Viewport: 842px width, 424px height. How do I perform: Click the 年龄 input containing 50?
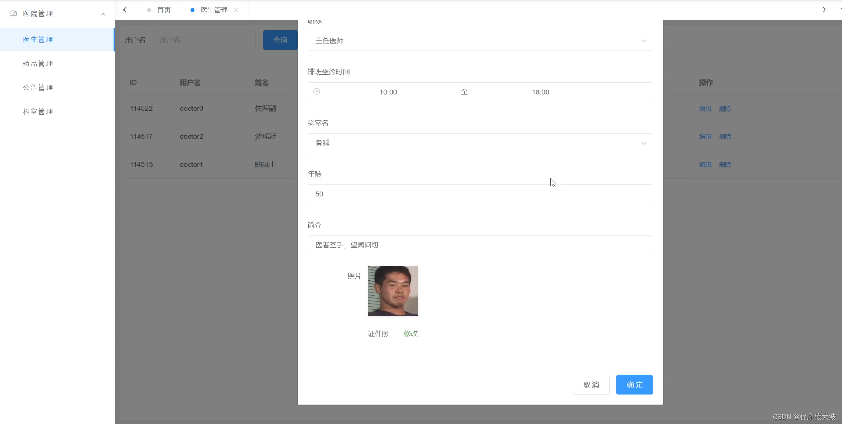click(480, 194)
